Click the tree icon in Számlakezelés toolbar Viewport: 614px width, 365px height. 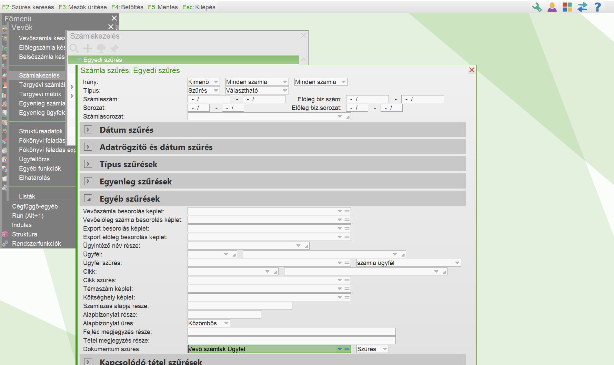[x=101, y=48]
